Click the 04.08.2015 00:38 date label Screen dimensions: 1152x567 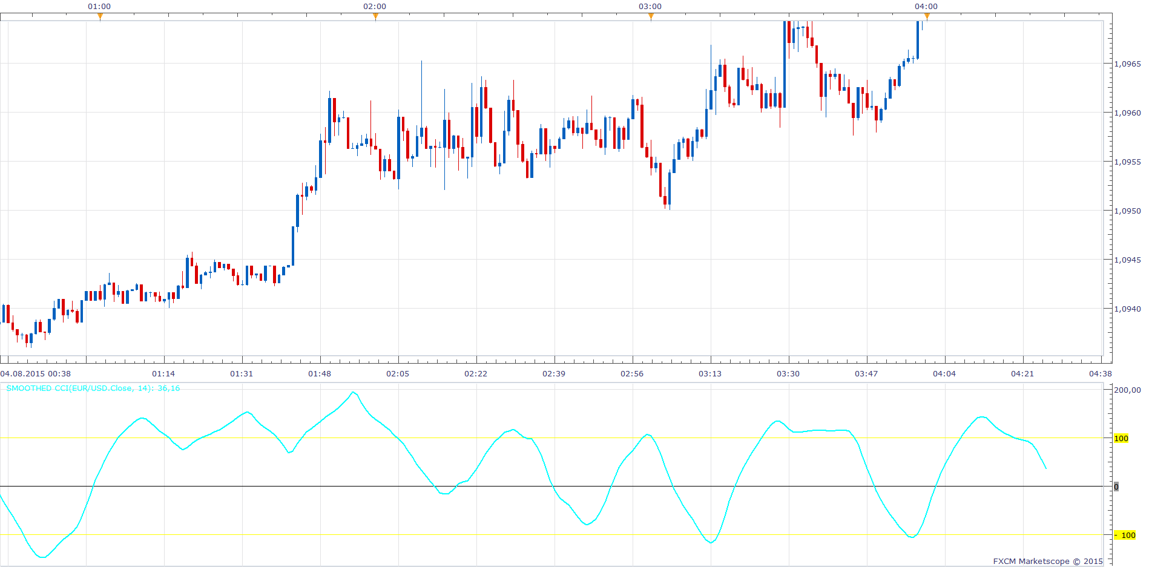[x=36, y=373]
